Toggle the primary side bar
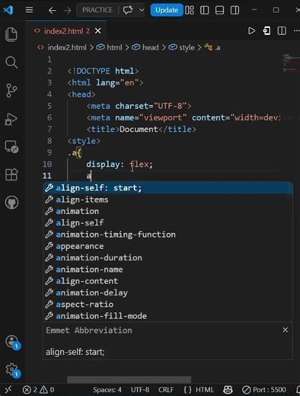This screenshot has height=396, width=300. [205, 11]
